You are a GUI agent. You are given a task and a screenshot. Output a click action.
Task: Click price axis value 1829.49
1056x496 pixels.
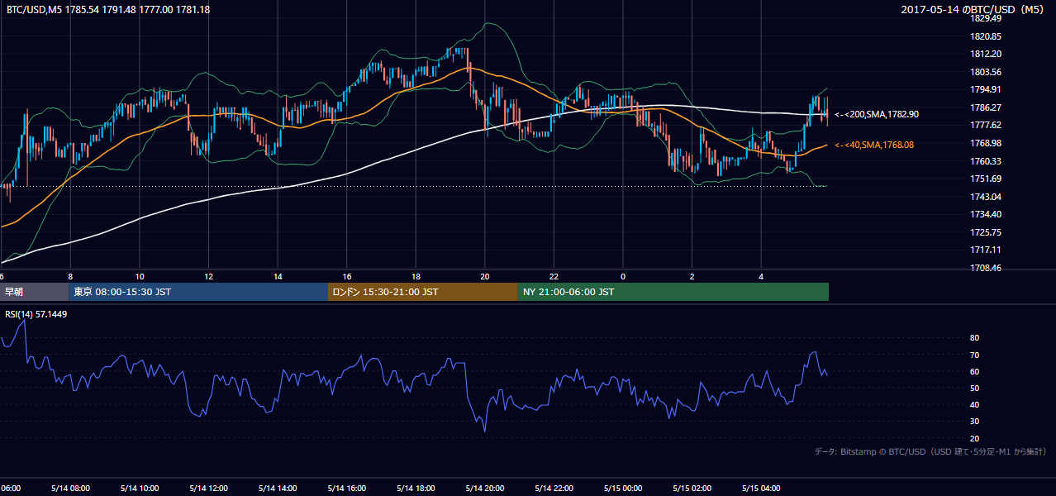(x=986, y=18)
